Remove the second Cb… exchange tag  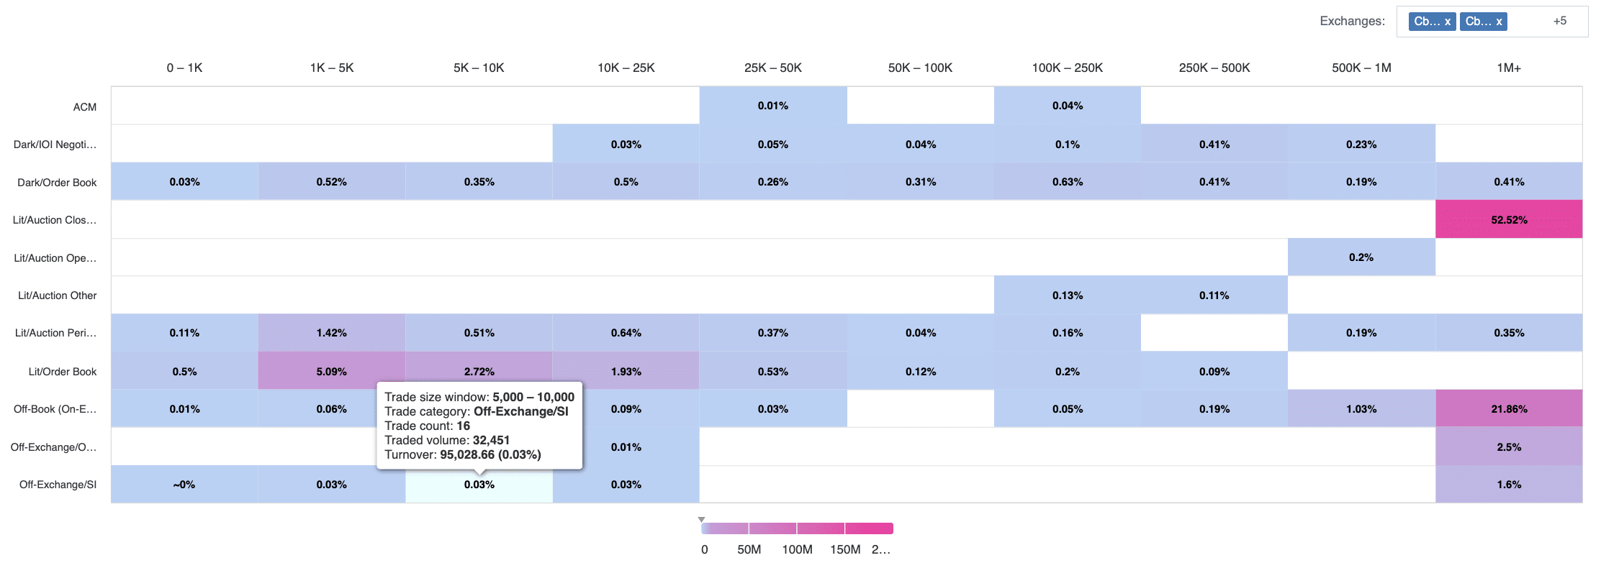1499,22
